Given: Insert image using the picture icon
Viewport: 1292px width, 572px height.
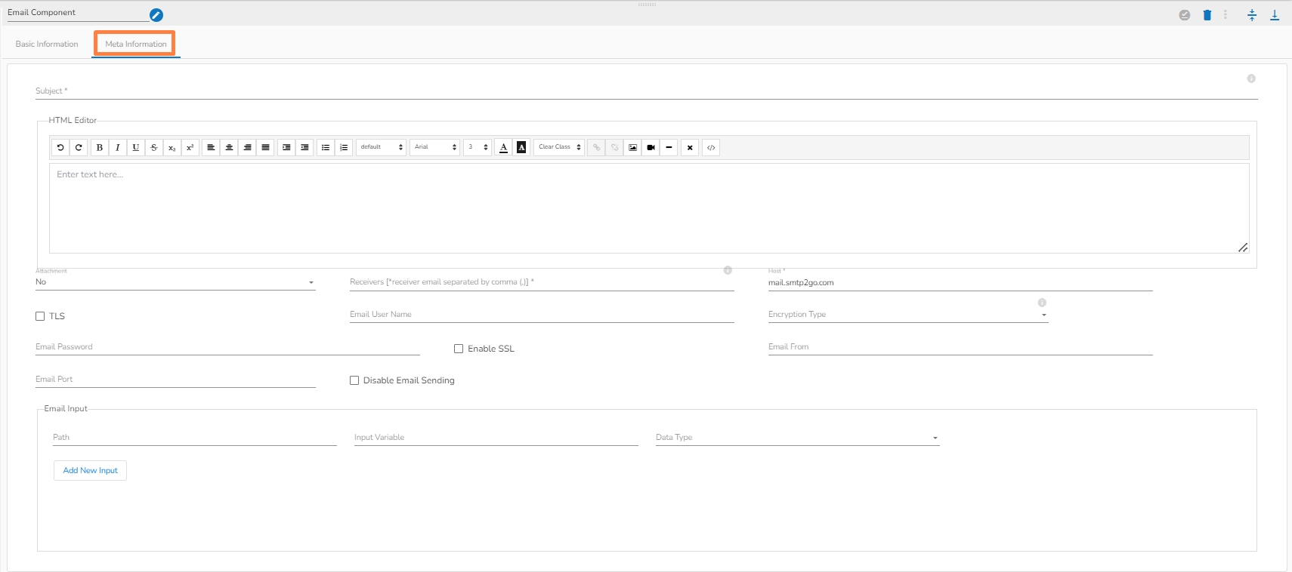Looking at the screenshot, I should pyautogui.click(x=632, y=147).
